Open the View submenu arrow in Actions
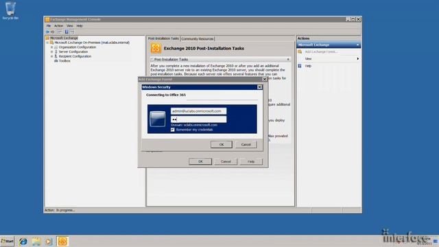 pyautogui.click(x=358, y=59)
